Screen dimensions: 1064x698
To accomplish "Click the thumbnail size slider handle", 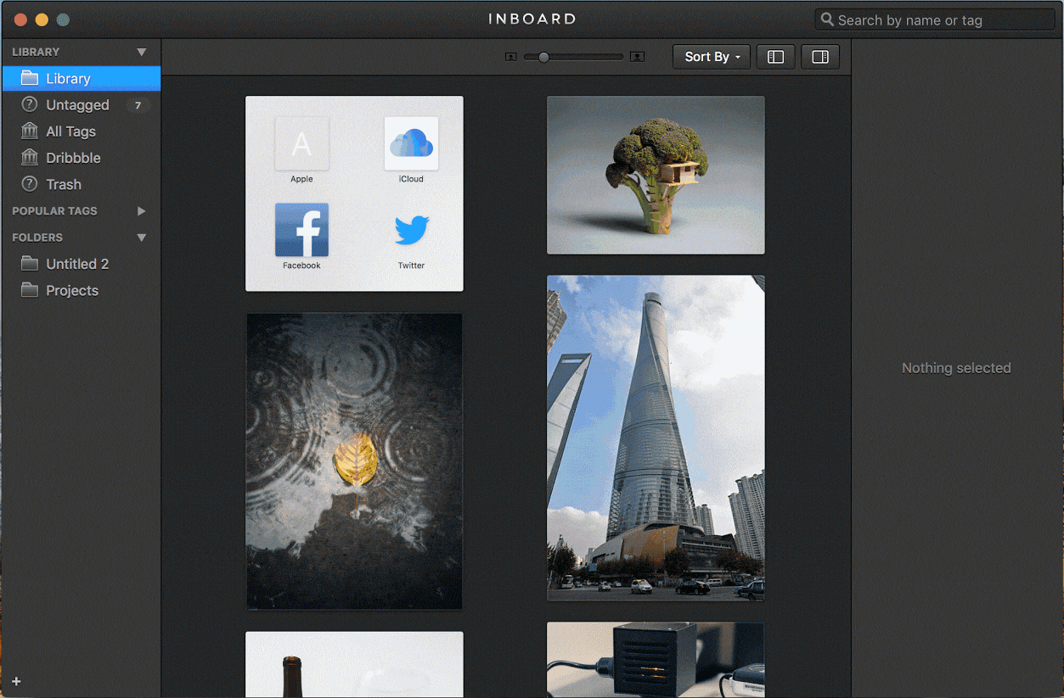I will click(x=543, y=57).
